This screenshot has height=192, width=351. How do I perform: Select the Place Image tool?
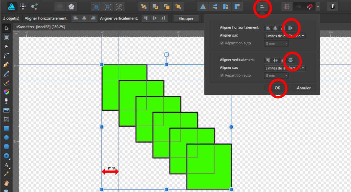pyautogui.click(x=6, y=110)
